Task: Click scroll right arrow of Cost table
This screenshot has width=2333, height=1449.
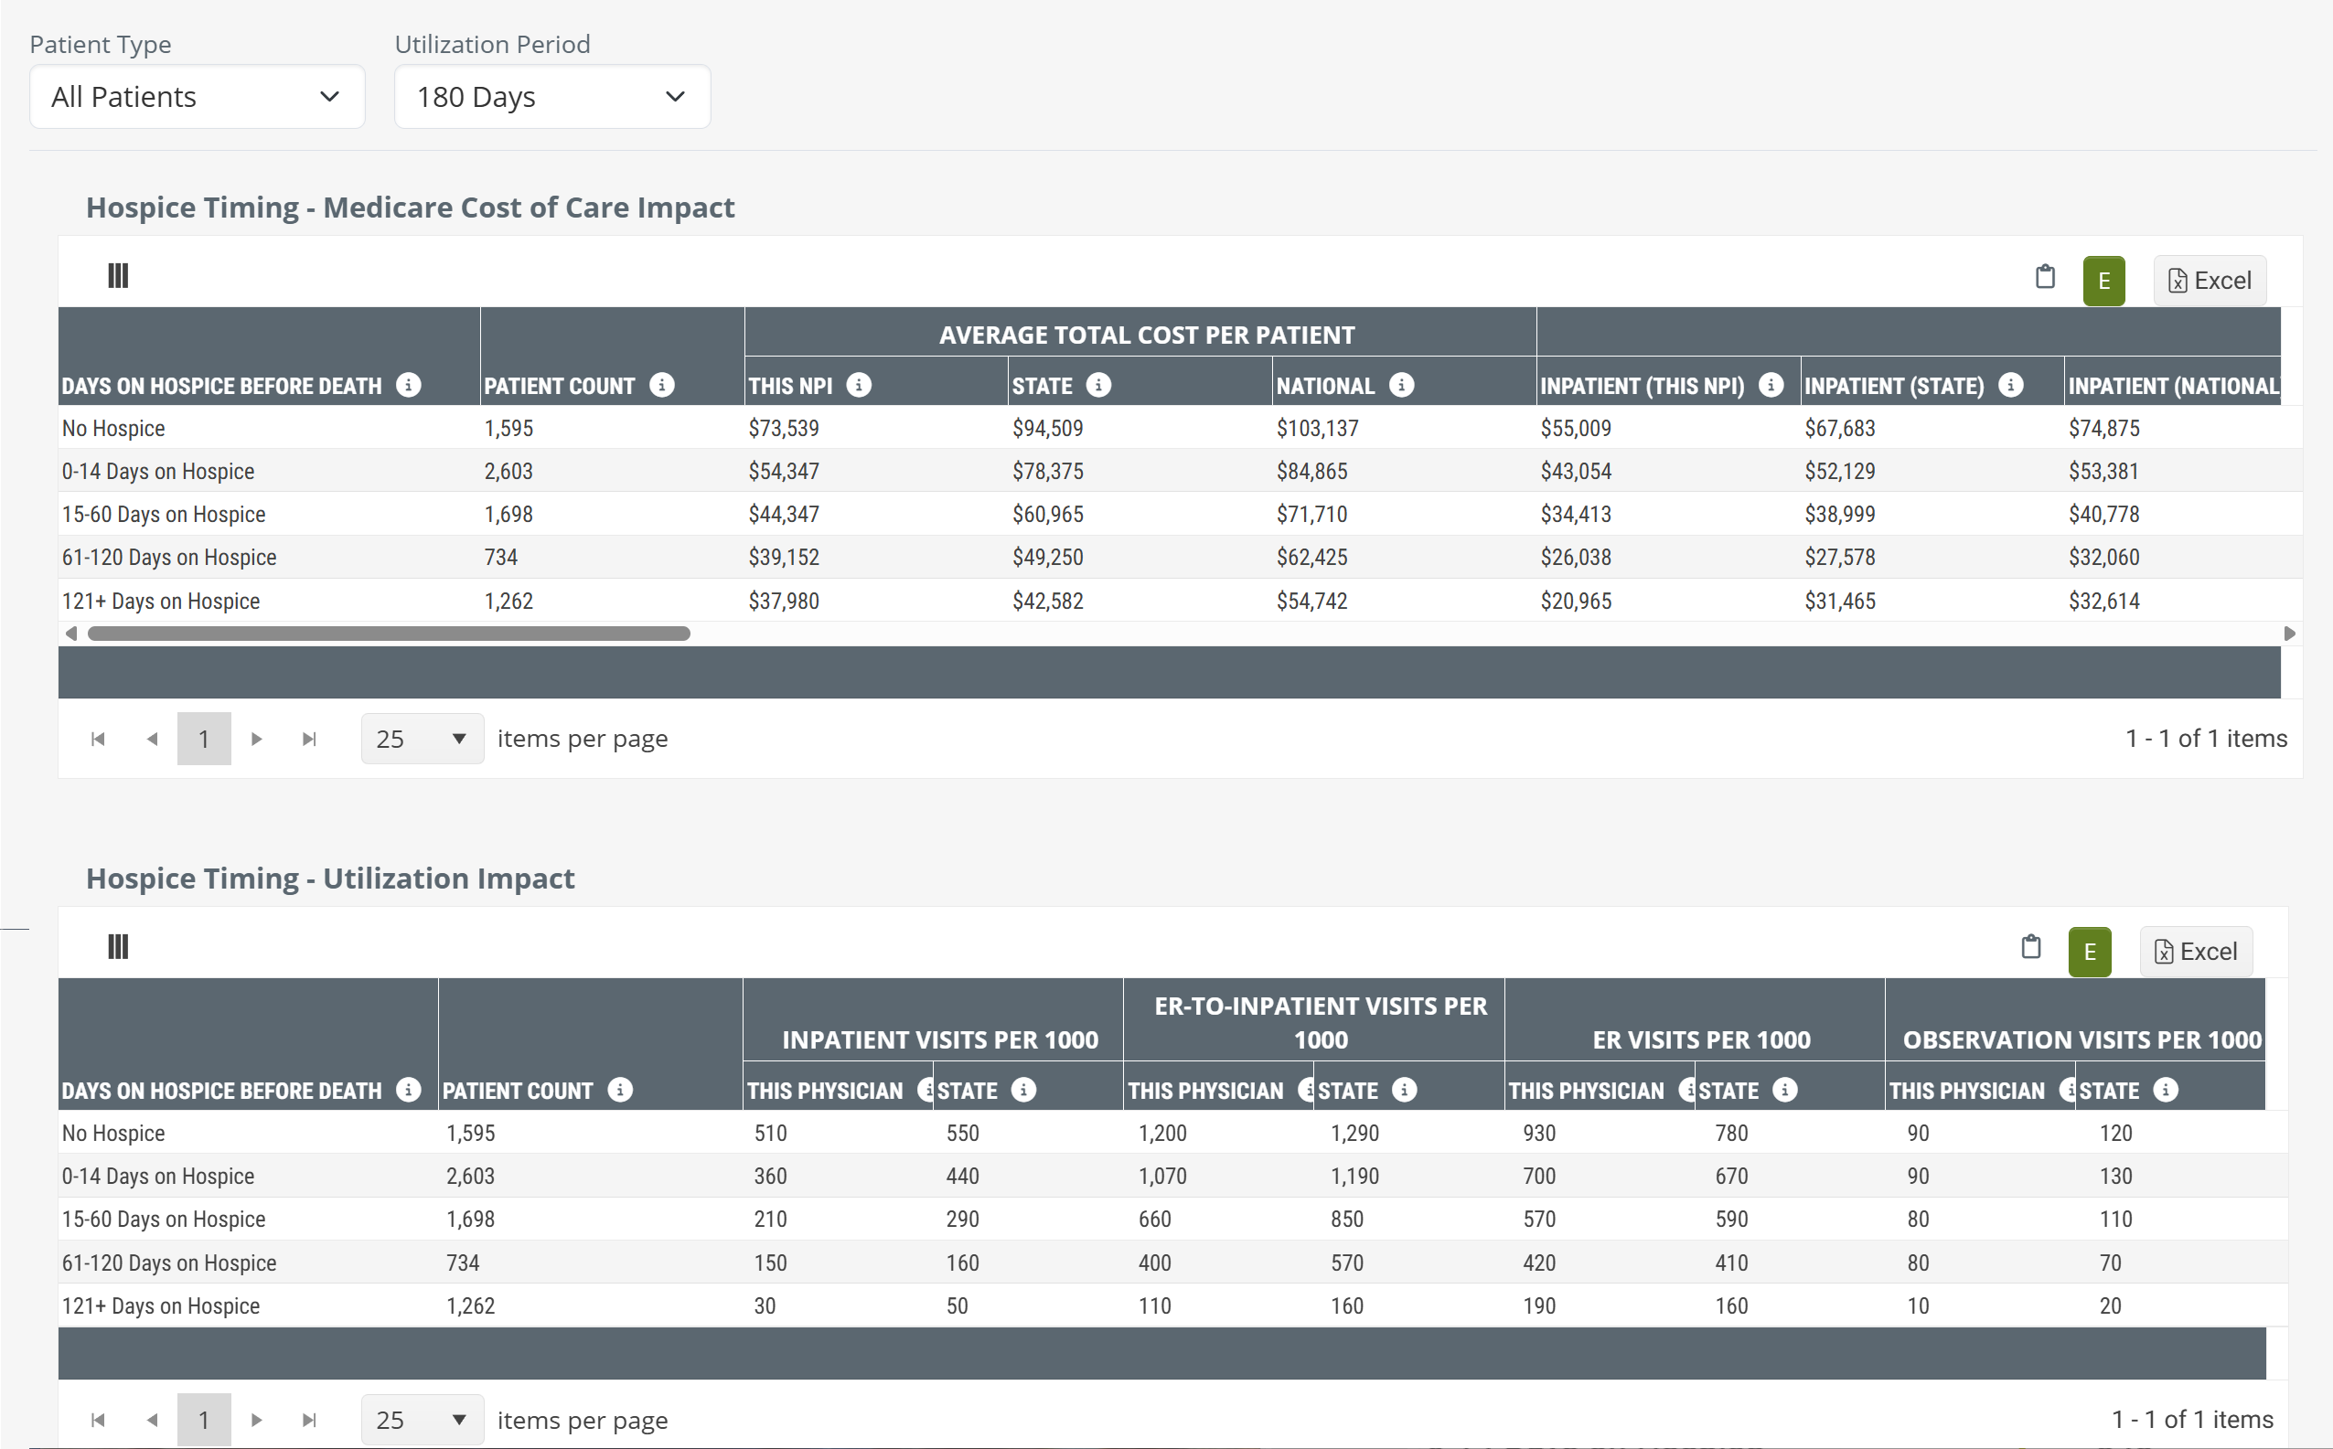Action: tap(2289, 634)
